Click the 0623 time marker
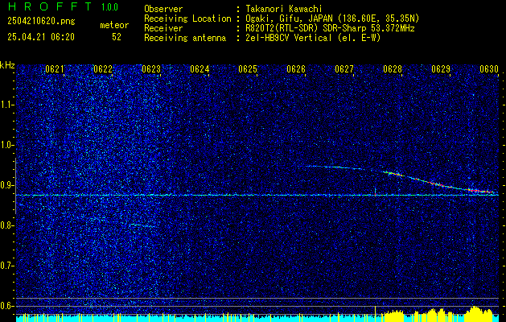This screenshot has height=322, width=506. [151, 69]
